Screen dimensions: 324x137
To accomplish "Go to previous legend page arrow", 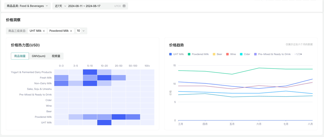I will click(295, 54).
